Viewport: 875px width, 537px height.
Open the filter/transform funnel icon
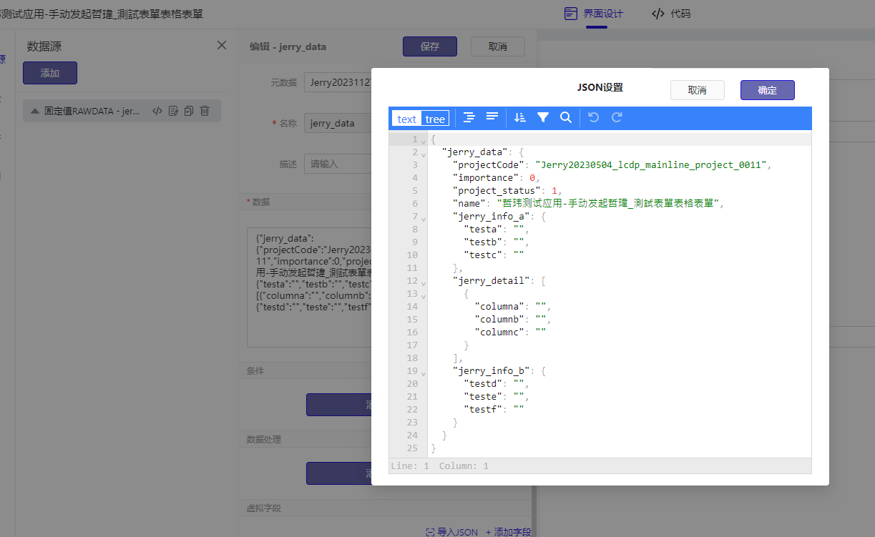(543, 117)
